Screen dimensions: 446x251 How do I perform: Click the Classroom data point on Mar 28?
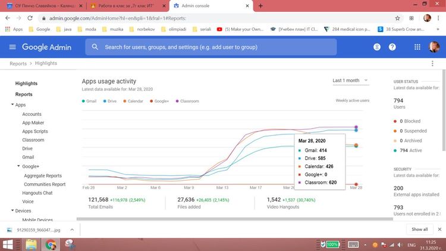pyautogui.click(x=356, y=127)
